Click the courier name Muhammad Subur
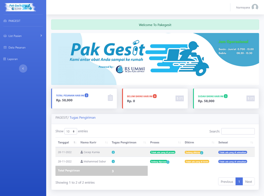 pos(95,161)
